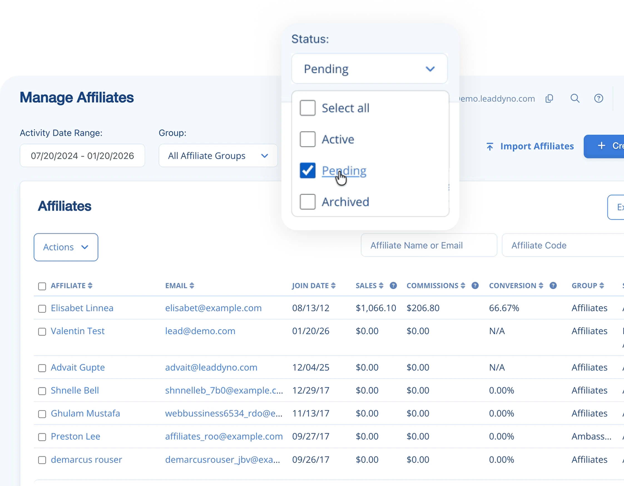
Task: Uncheck the Pending status checkbox
Action: [308, 170]
